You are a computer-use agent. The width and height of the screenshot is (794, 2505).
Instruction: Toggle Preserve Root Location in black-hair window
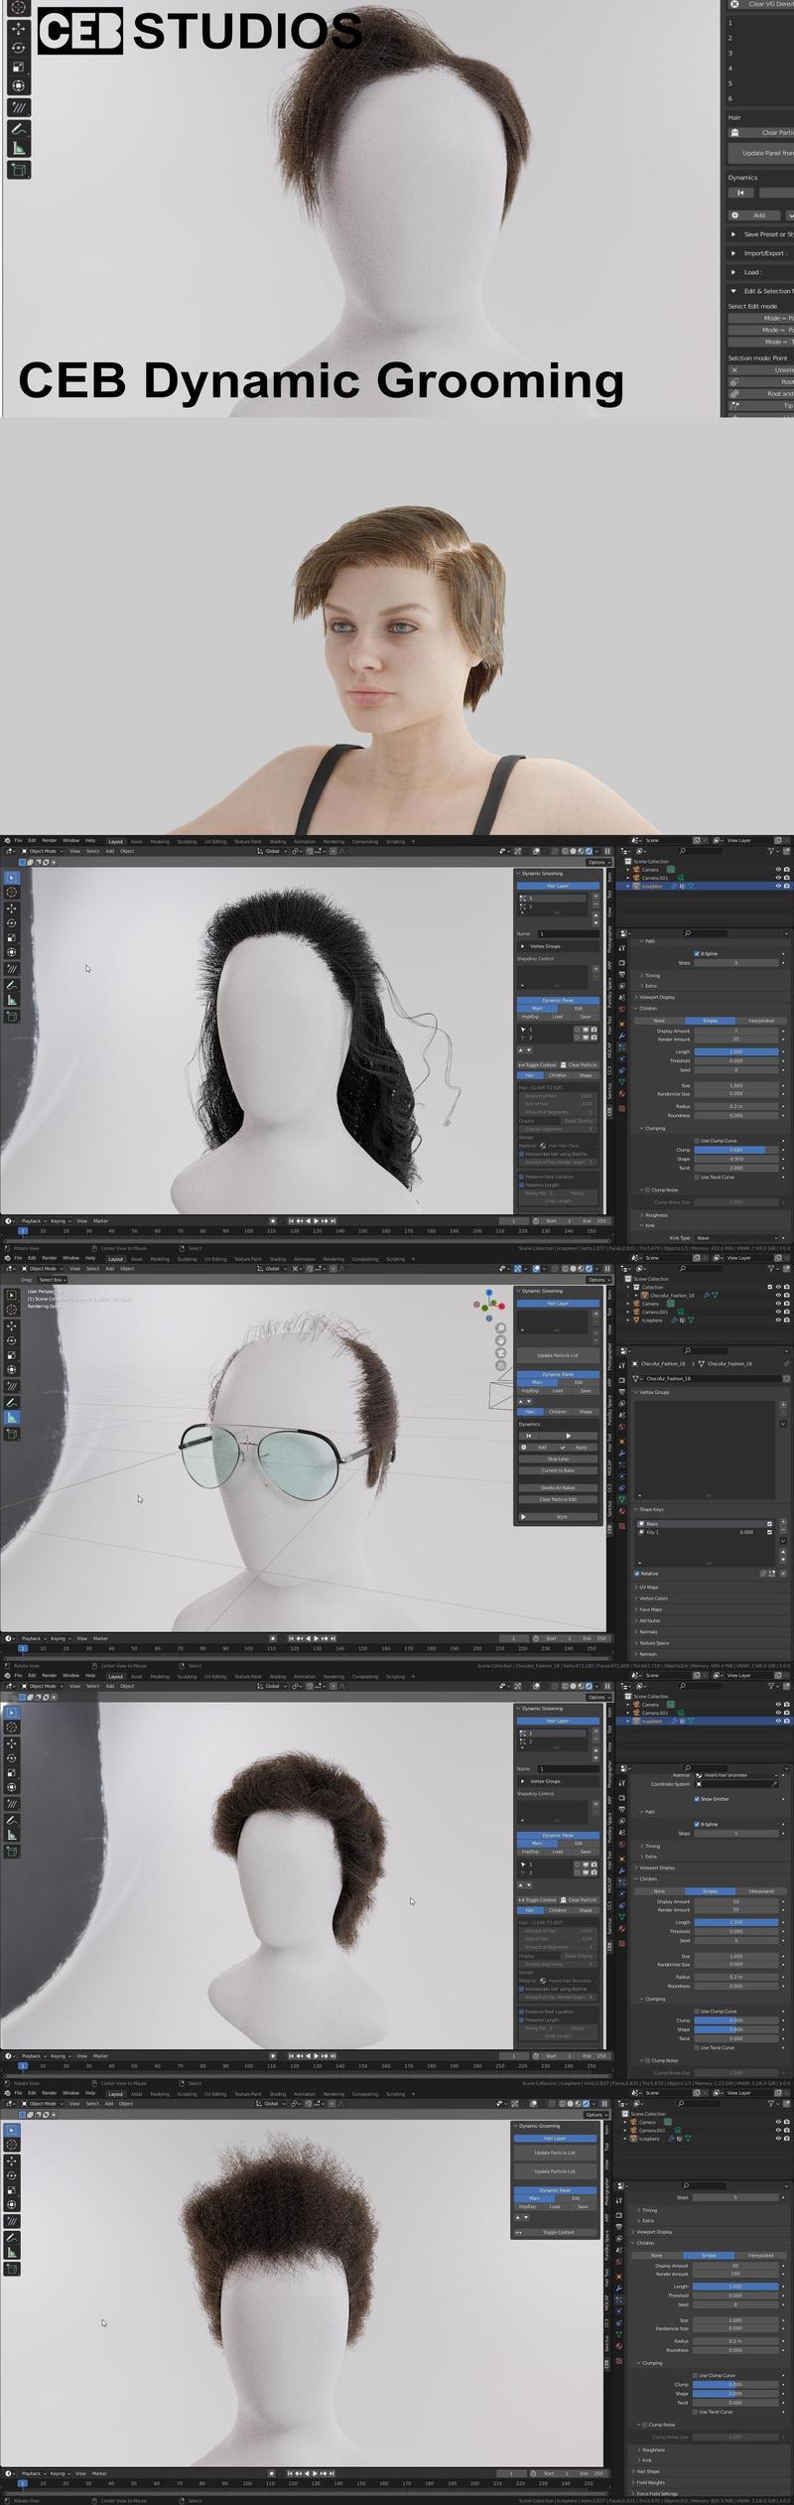click(522, 1177)
